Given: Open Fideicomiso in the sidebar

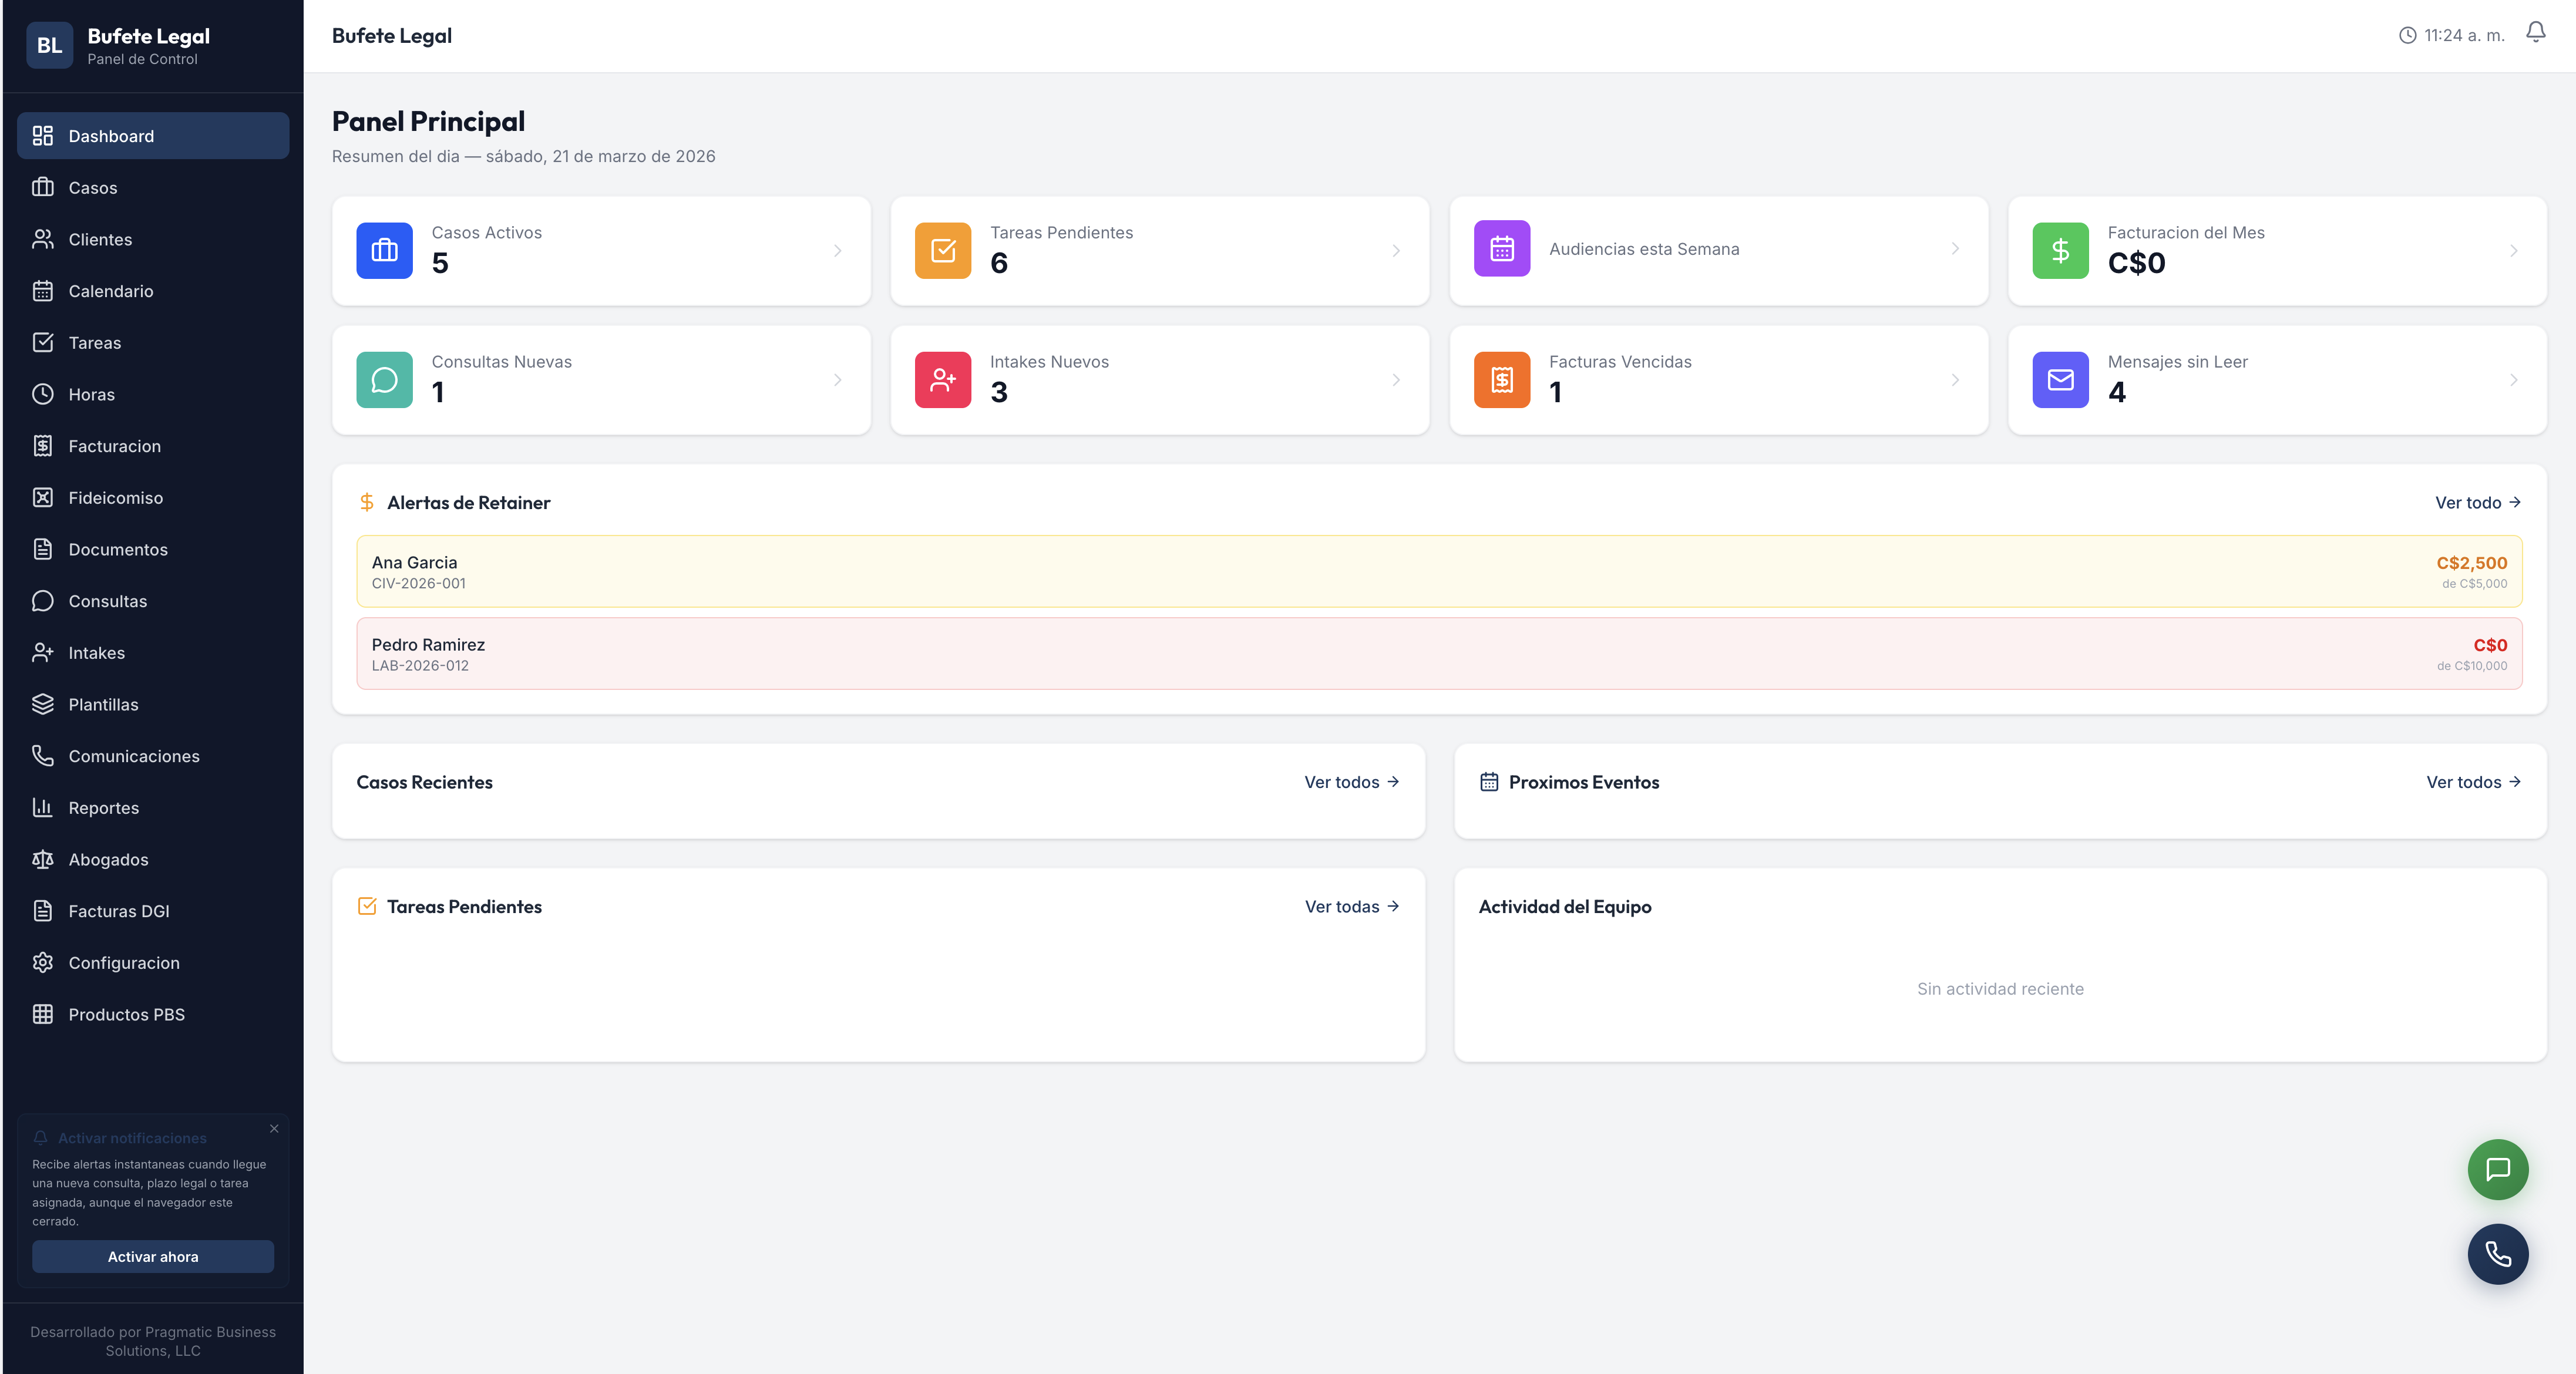Looking at the screenshot, I should [x=115, y=498].
